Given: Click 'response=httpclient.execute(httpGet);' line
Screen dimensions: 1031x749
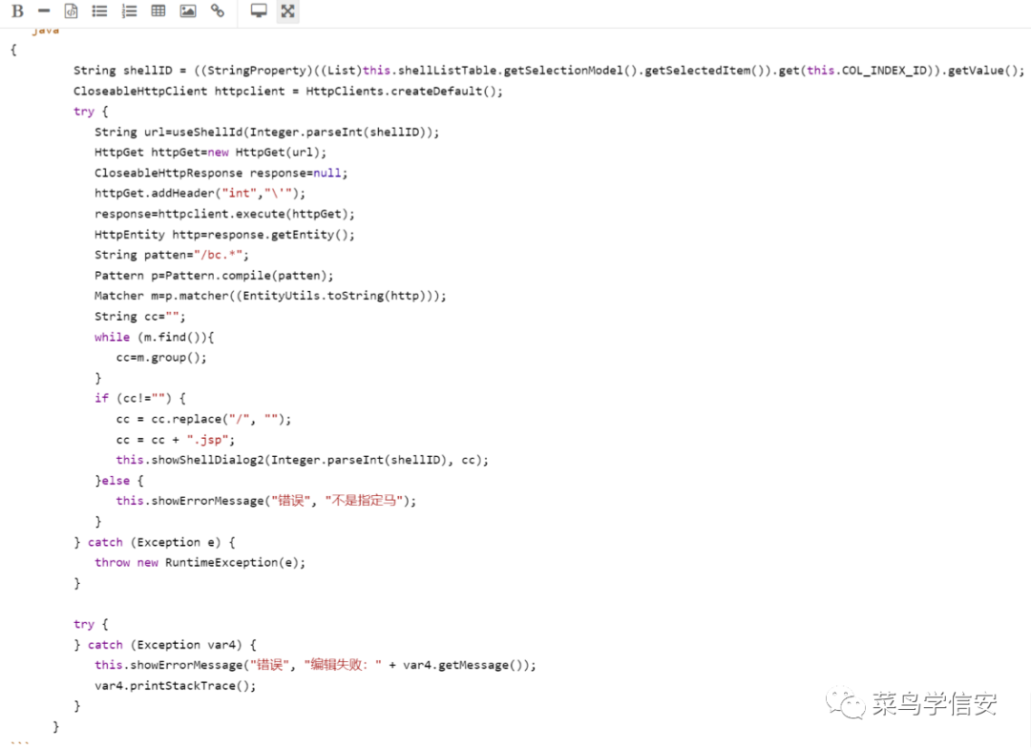Looking at the screenshot, I should (x=224, y=214).
